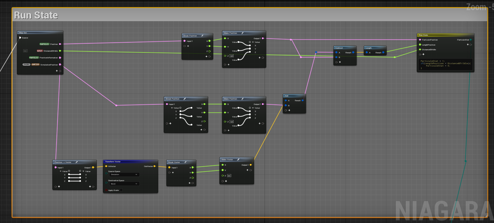Click the DistanceBfrIdle default value field
This screenshot has width=494, height=223.
pyautogui.click(x=25, y=51)
